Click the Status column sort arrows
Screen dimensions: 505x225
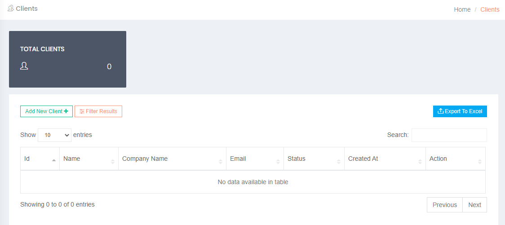pos(338,162)
